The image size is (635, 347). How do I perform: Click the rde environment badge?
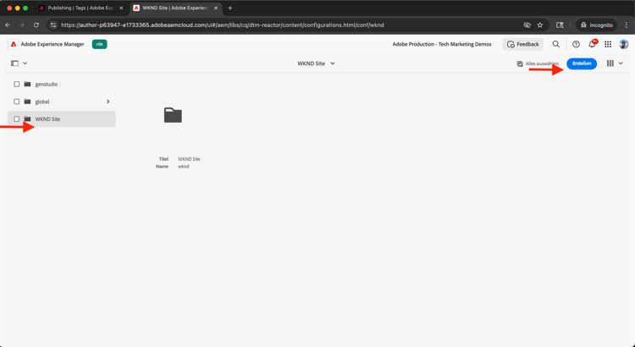coord(100,44)
